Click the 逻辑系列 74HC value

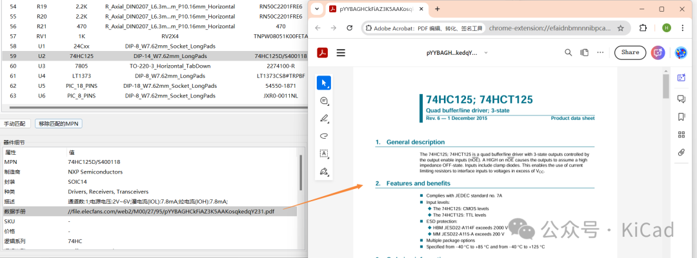pos(75,241)
